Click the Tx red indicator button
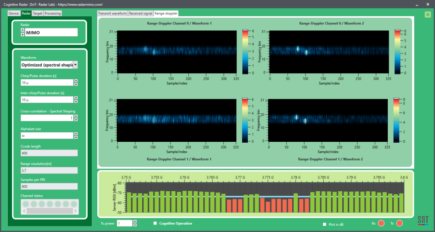 [400, 223]
